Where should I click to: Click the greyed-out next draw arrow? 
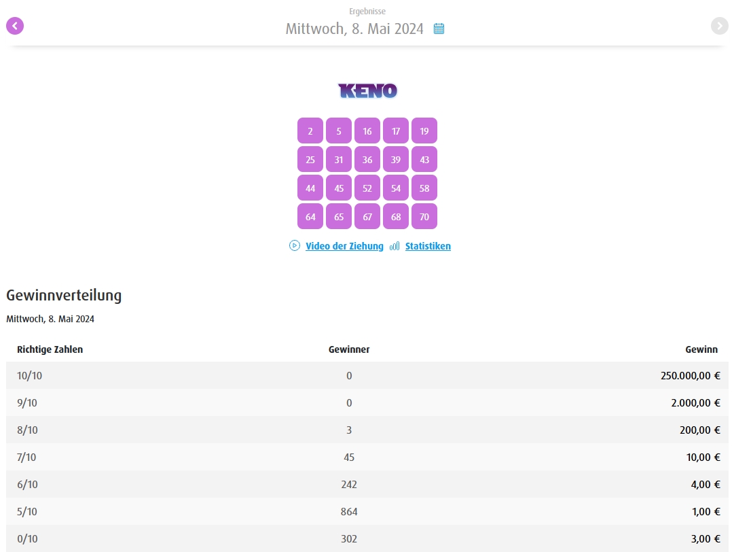pyautogui.click(x=719, y=27)
